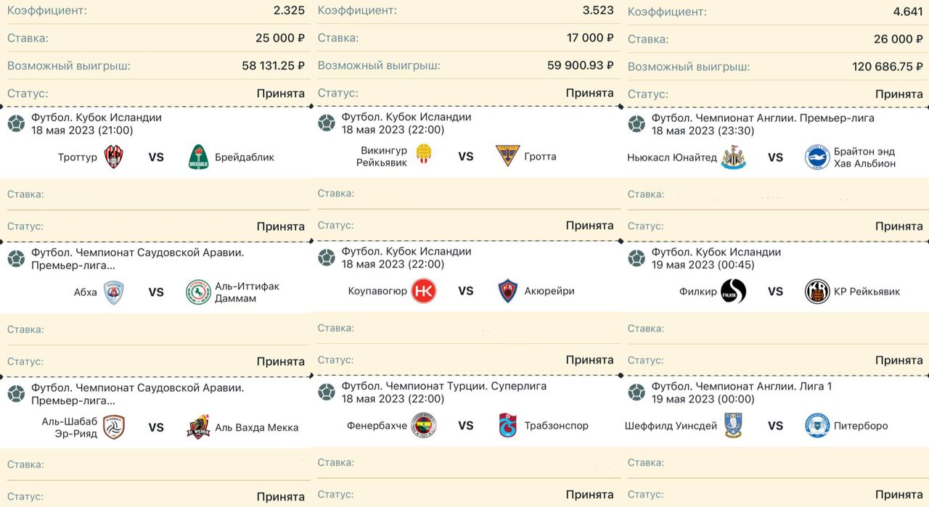Click the Троттур team logo
The width and height of the screenshot is (929, 507).
[x=113, y=157]
